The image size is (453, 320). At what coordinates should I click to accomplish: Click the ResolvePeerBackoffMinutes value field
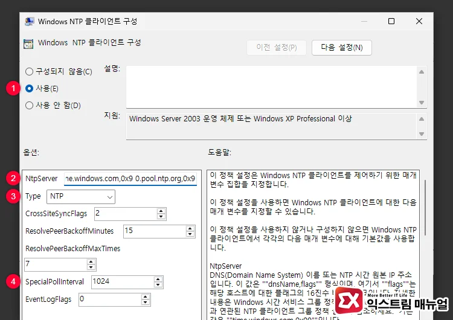coord(155,231)
